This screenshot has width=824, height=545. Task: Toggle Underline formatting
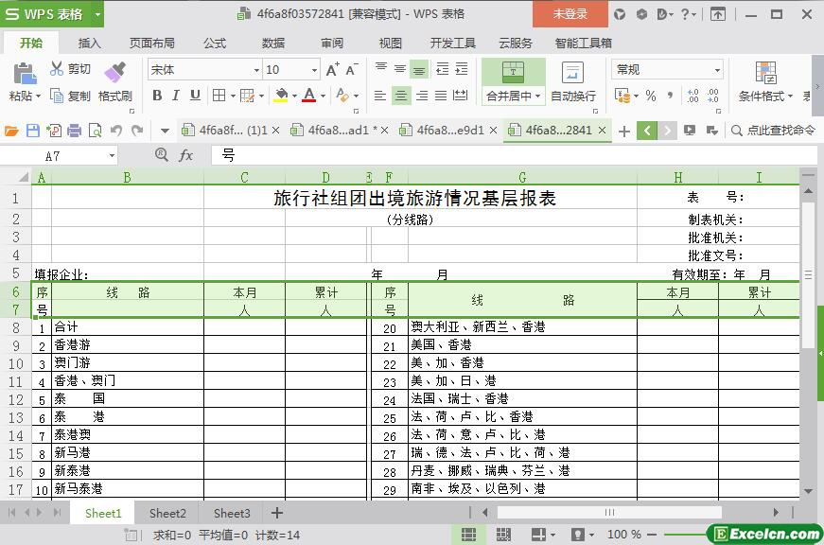coord(195,96)
